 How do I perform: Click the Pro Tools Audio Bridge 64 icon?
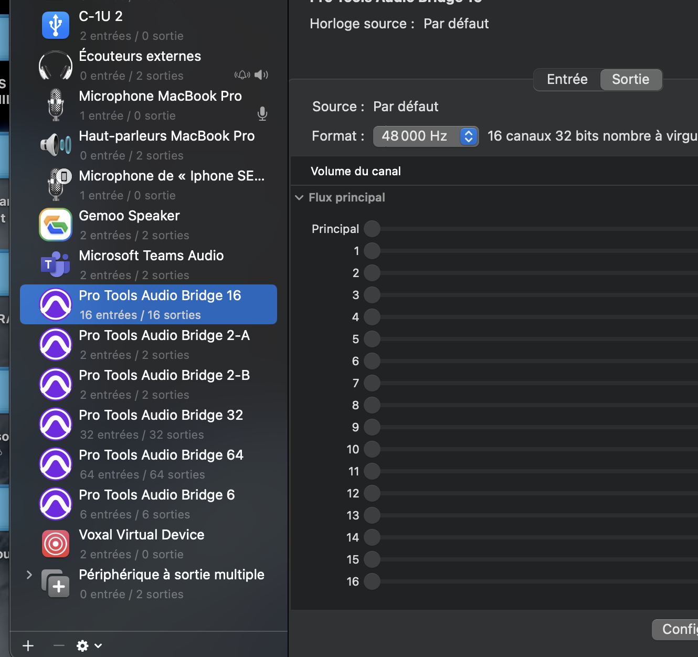[56, 464]
